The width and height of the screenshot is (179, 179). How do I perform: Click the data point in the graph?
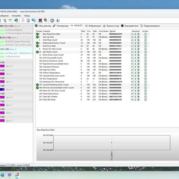112,142
